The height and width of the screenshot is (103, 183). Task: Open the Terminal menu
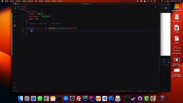[x=47, y=1]
